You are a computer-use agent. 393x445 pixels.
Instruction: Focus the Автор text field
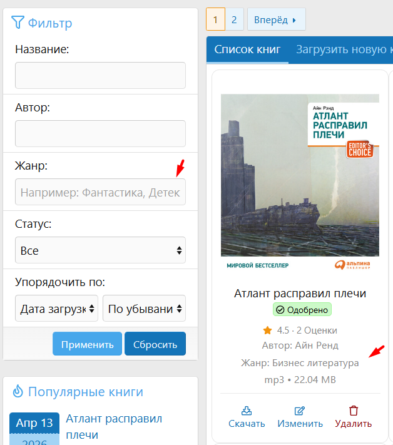(101, 134)
